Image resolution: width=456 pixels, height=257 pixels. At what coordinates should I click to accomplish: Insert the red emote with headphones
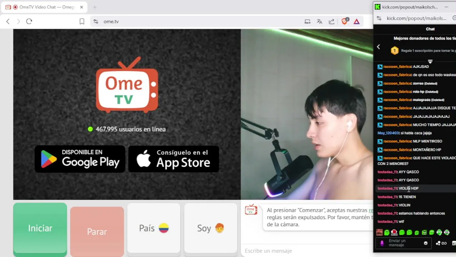(x=394, y=232)
